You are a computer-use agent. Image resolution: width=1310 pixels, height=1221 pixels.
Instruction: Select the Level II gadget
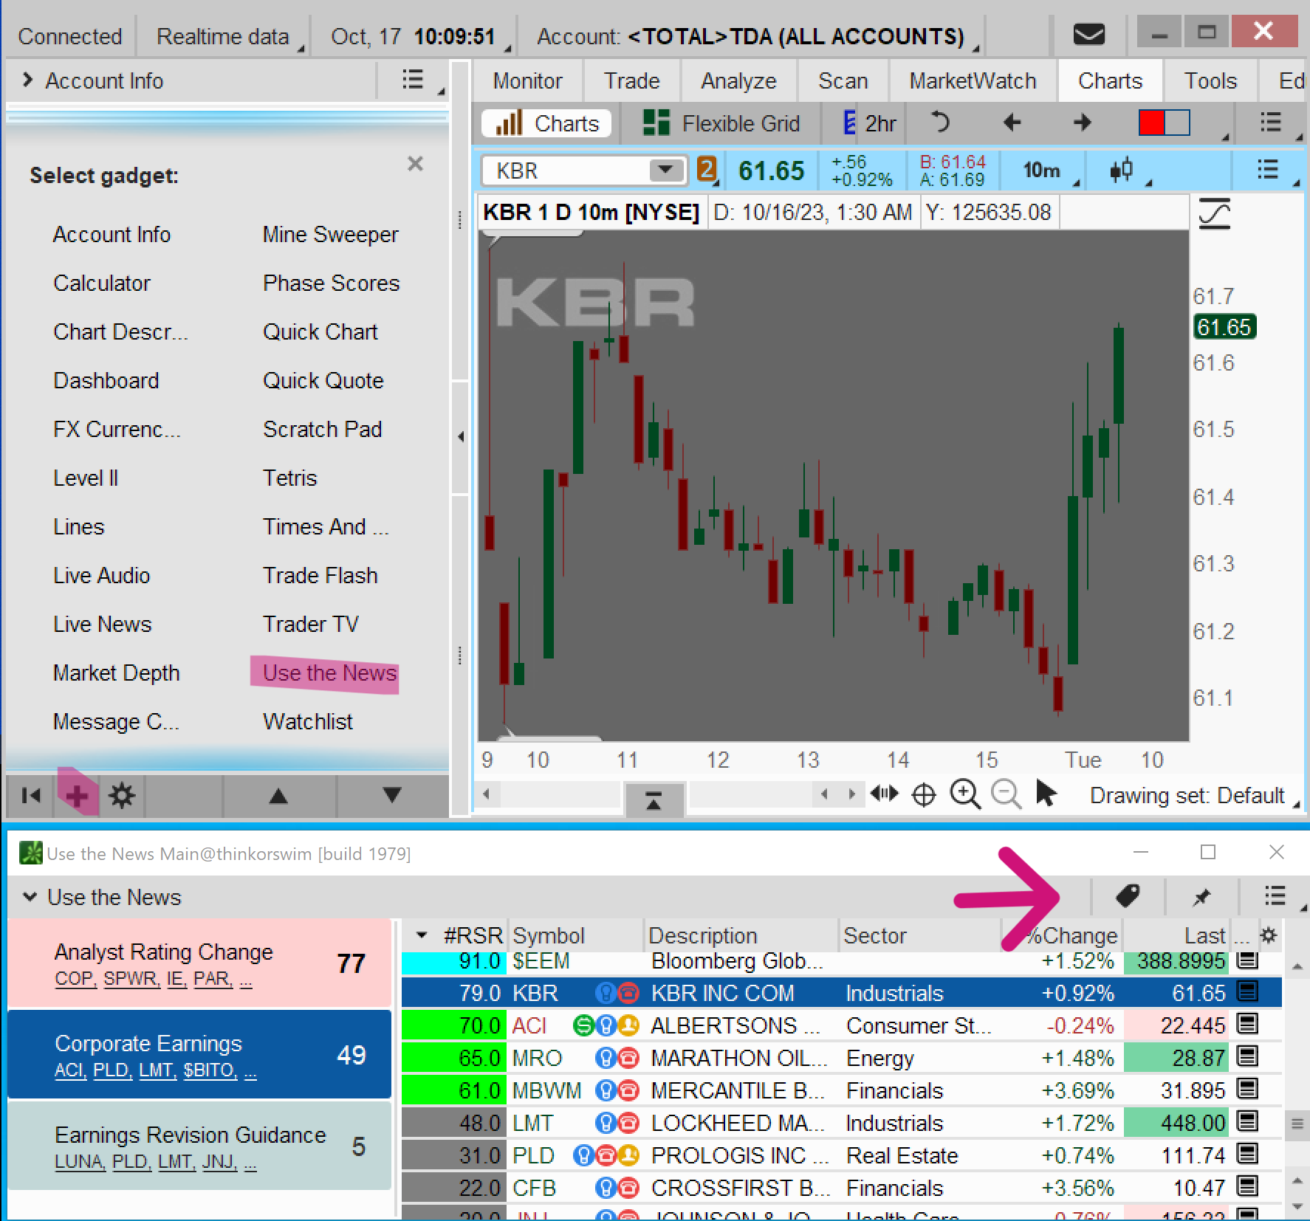click(x=86, y=478)
